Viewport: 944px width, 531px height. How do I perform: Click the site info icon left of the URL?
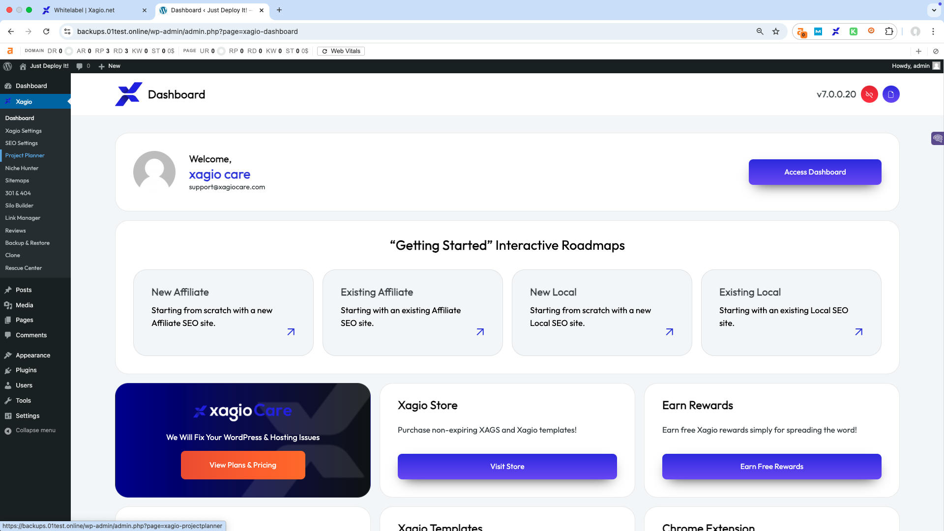click(67, 31)
